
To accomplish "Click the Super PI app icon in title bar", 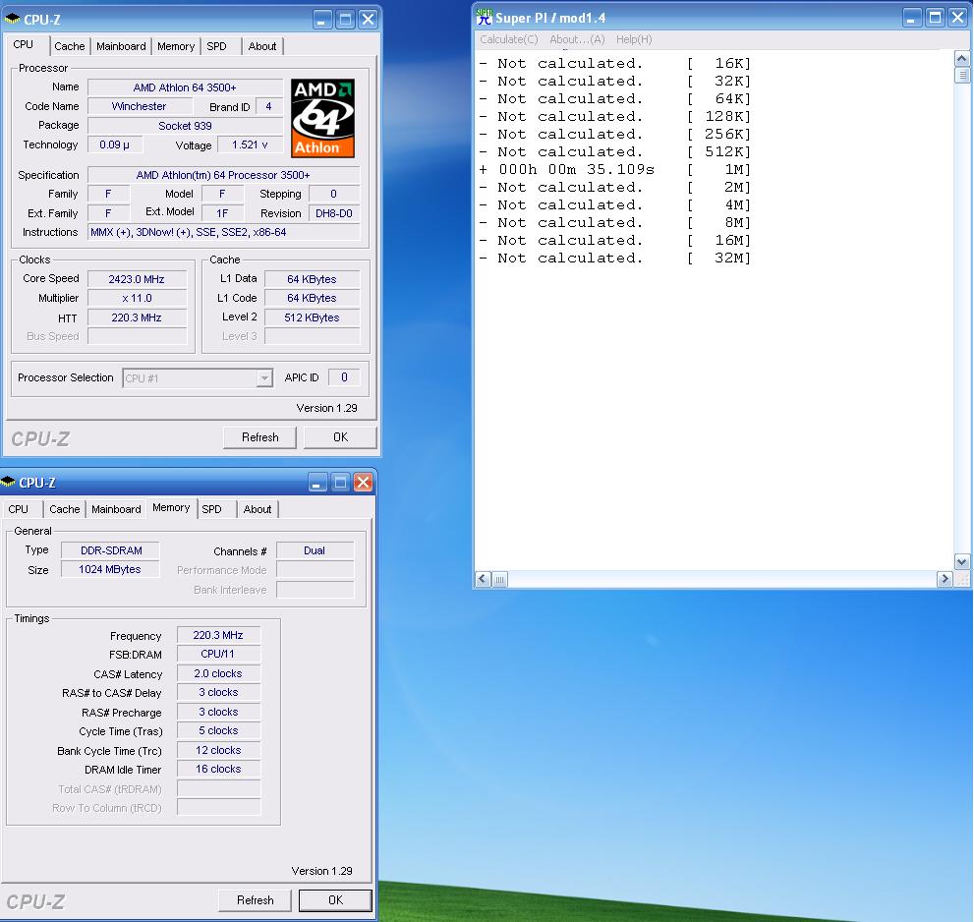I will click(x=484, y=17).
